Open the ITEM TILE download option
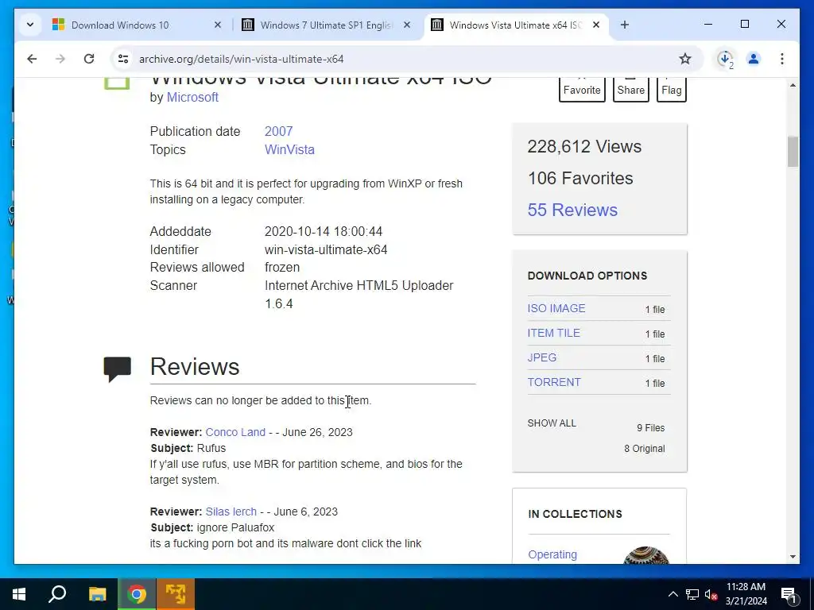814x610 pixels. 554,333
